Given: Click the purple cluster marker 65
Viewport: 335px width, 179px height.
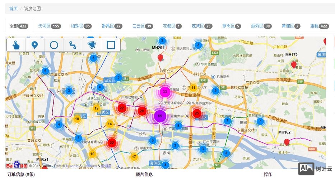Looking at the screenshot, I should [160, 116].
